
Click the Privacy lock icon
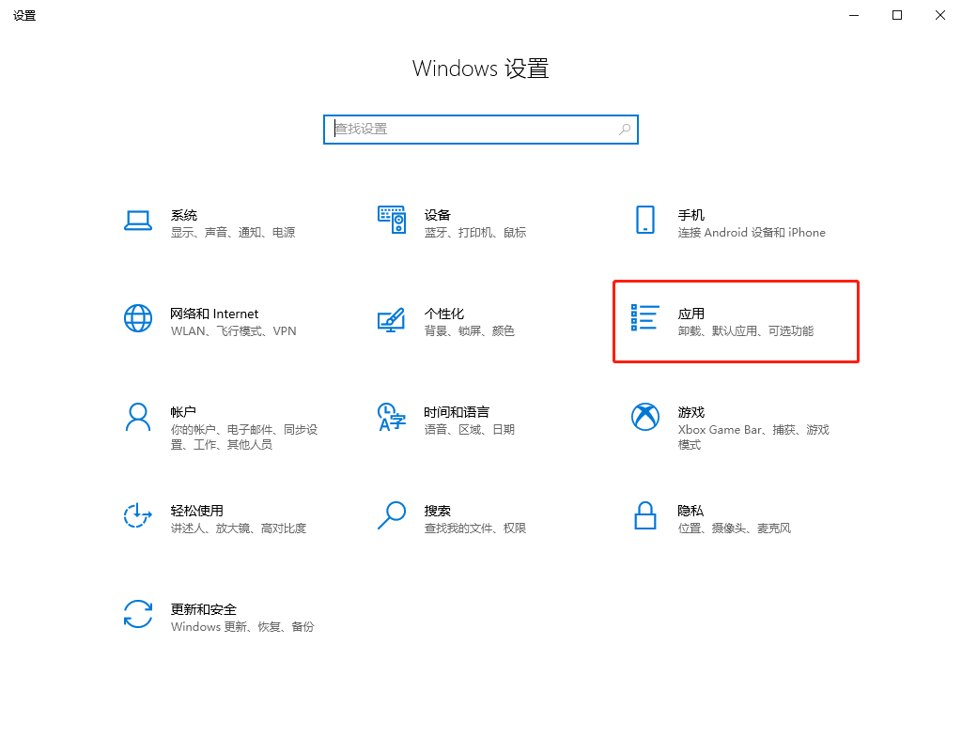click(644, 515)
